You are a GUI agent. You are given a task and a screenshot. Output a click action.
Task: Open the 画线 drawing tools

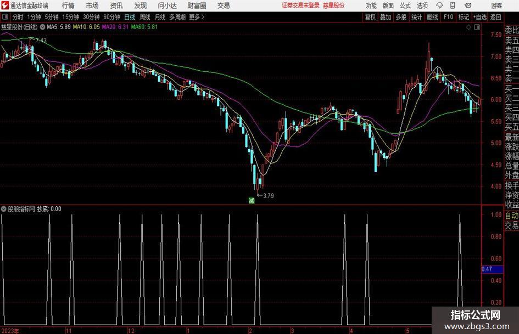click(x=432, y=17)
